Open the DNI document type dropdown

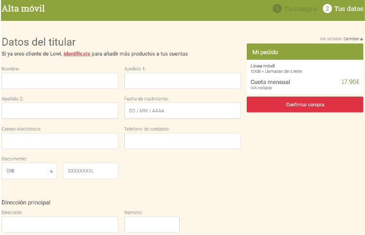point(29,171)
